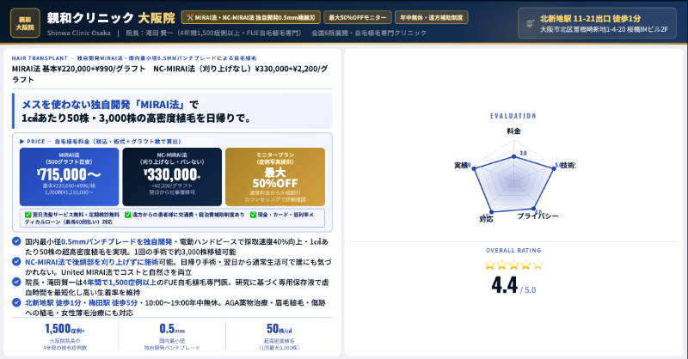Click the checkmark icon beside 北新地駅 徒歩1分 bullet

click(16, 301)
